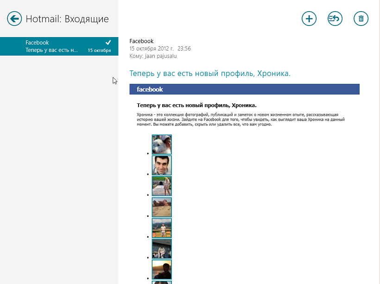Click the recipient line 'Кому: jaan pajusalu'
Screen dimensions: 380x284
pyautogui.click(x=153, y=56)
